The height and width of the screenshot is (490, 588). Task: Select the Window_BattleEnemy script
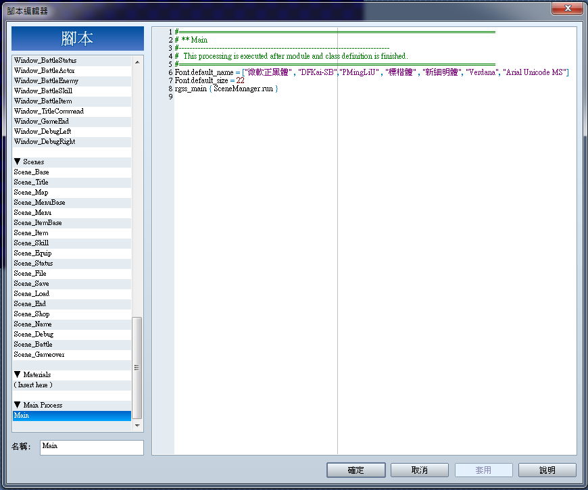72,81
